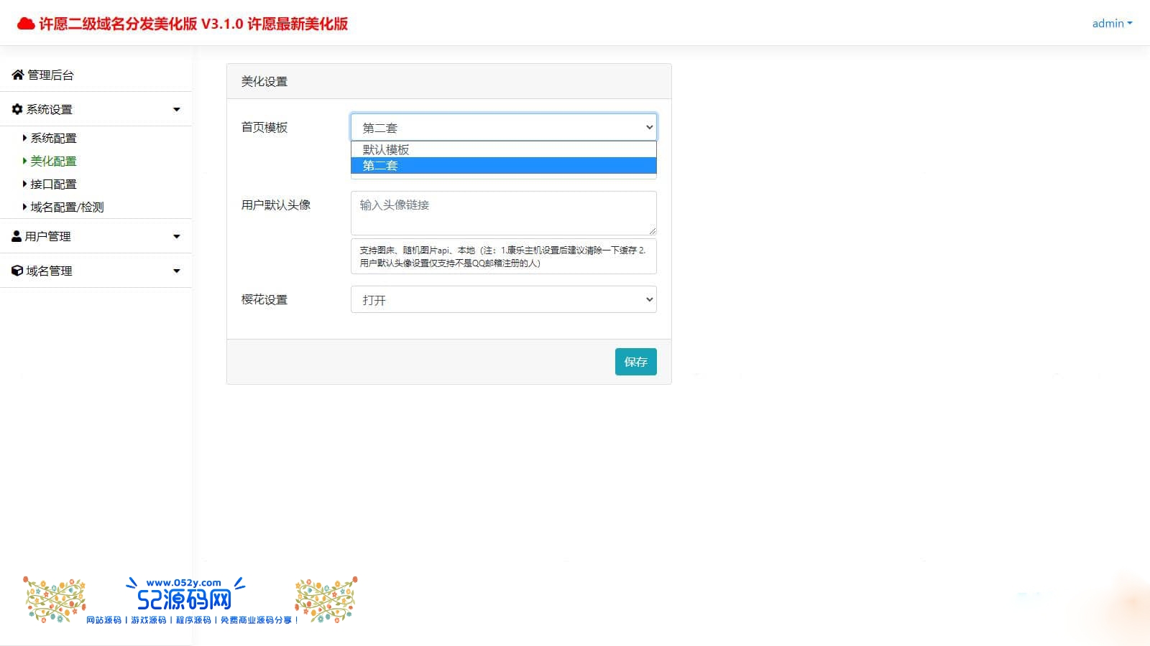The image size is (1150, 646).
Task: Expand the 用户管理 sidebar section
Action: pos(176,235)
